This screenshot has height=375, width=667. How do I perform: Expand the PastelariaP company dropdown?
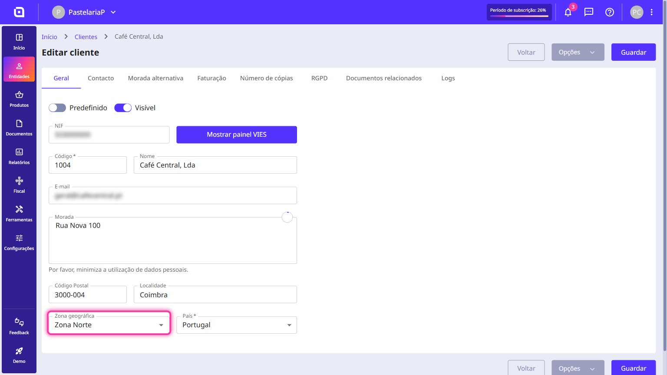[x=84, y=12]
